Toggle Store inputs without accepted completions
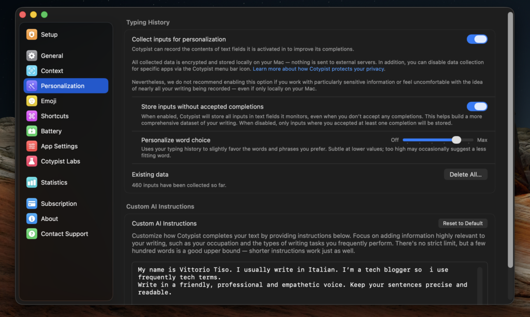This screenshot has width=530, height=317. [x=477, y=107]
